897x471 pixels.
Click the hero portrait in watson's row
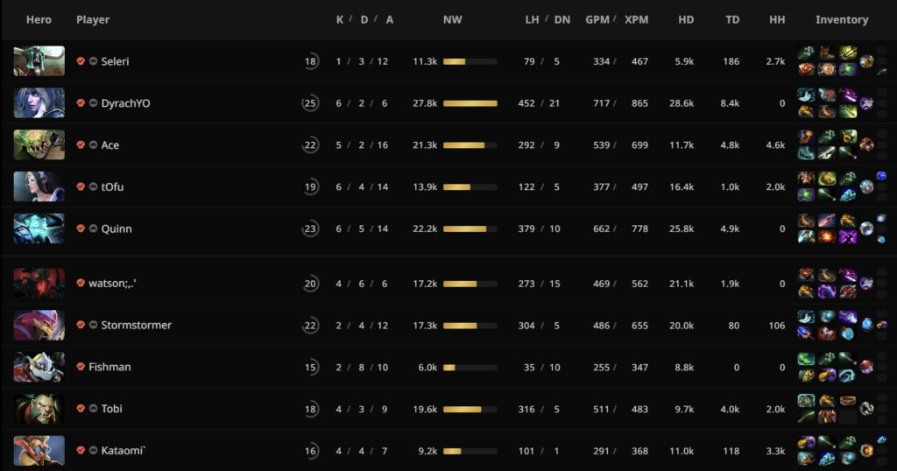39,283
